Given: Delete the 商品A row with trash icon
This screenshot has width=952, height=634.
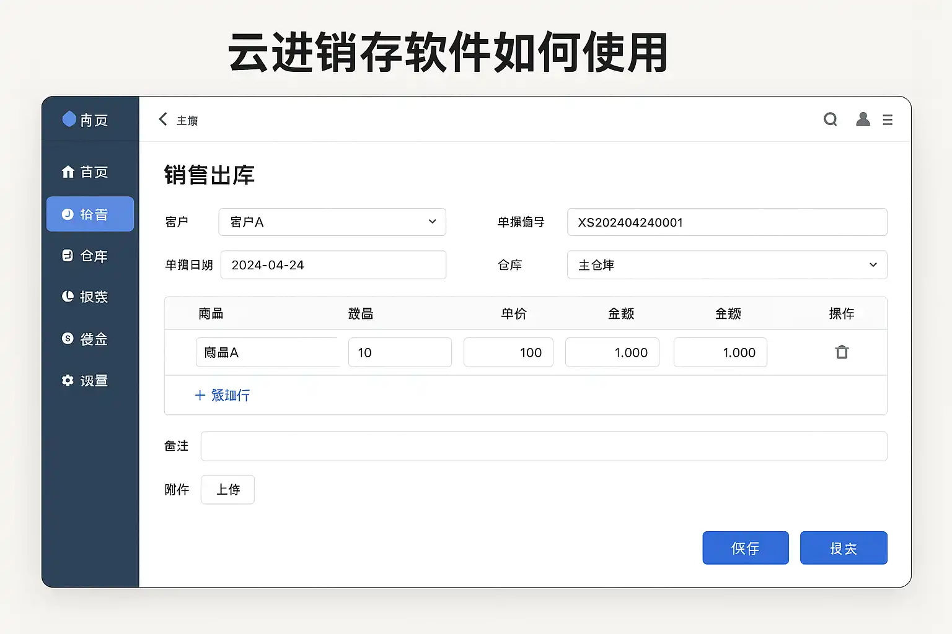Looking at the screenshot, I should tap(841, 352).
